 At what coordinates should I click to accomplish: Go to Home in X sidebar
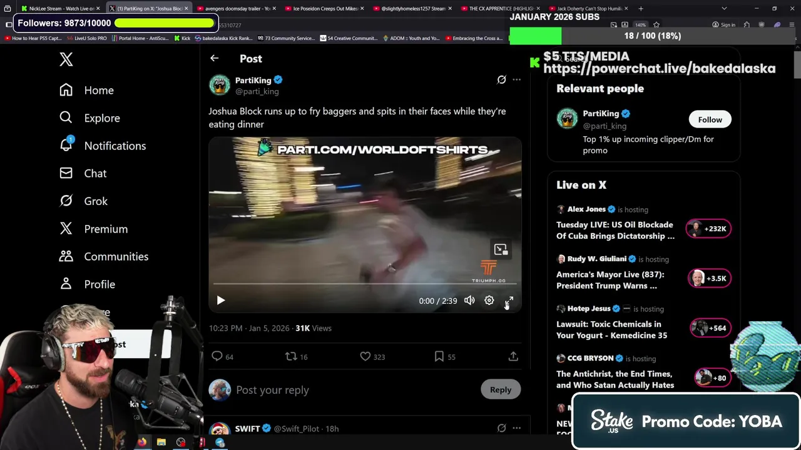pos(86,90)
